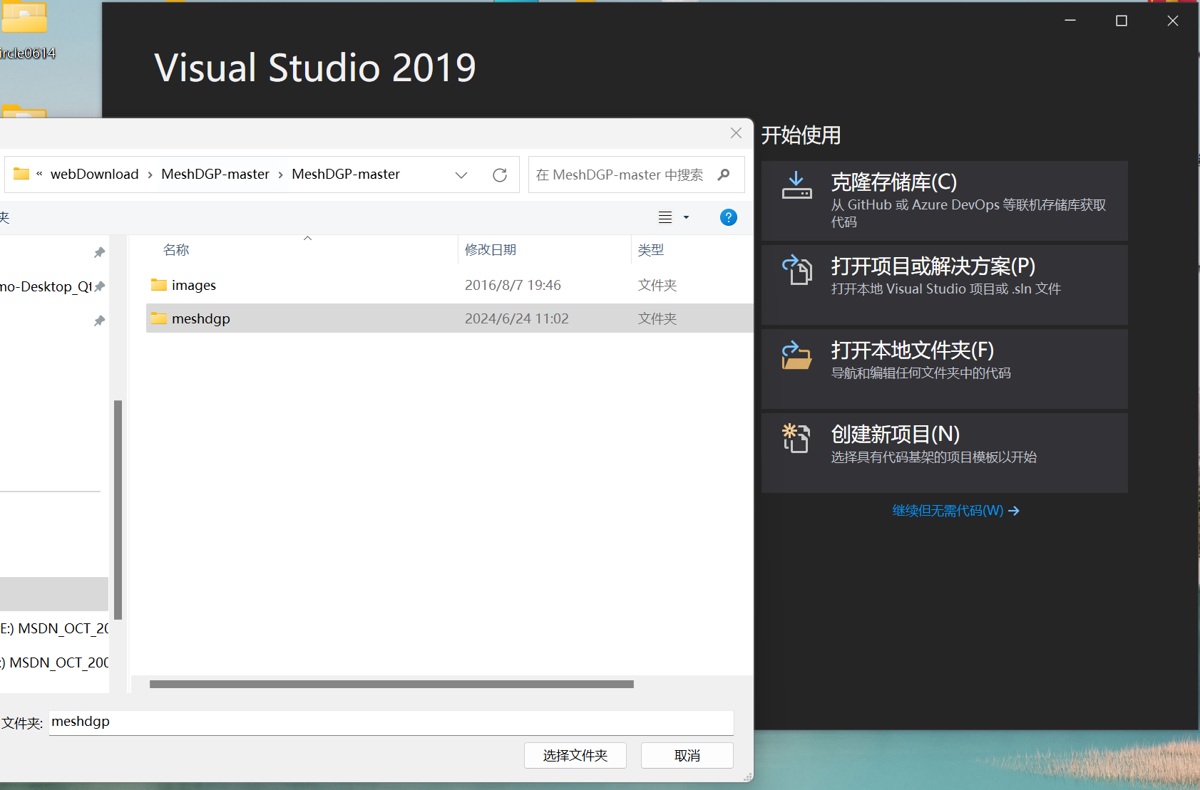Click 打开本地文件夹(F) option

point(945,369)
